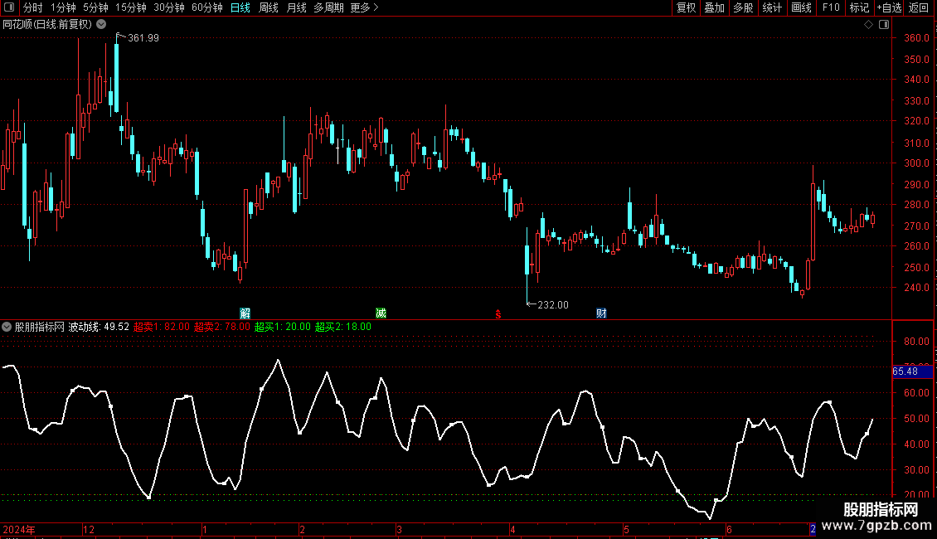Screen dimensions: 937x539
Task: Click the 叠加 overlay button
Action: coord(714,7)
